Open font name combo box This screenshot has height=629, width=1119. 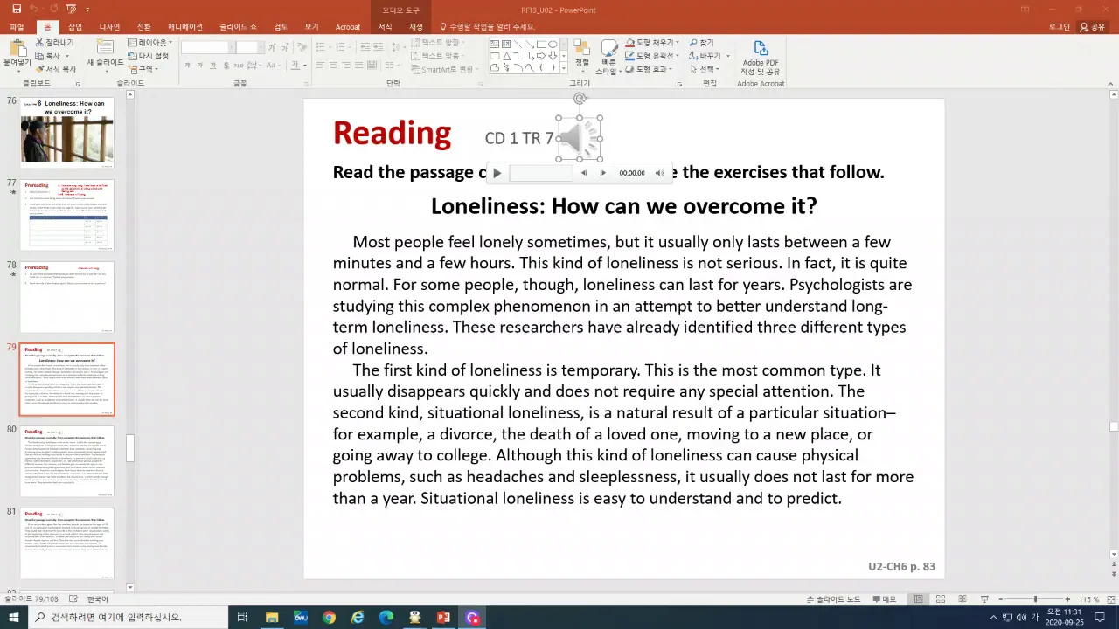(x=207, y=47)
